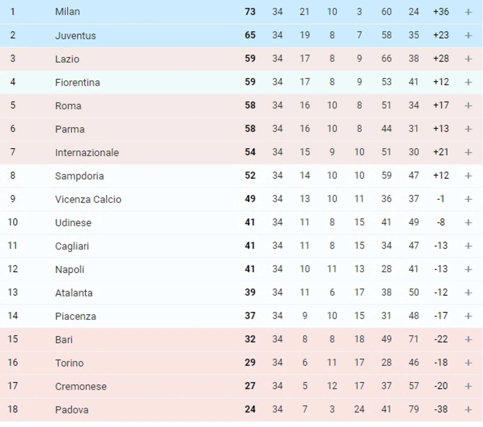
Task: Click the Vicenza Calcio plus icon
Action: tap(468, 199)
